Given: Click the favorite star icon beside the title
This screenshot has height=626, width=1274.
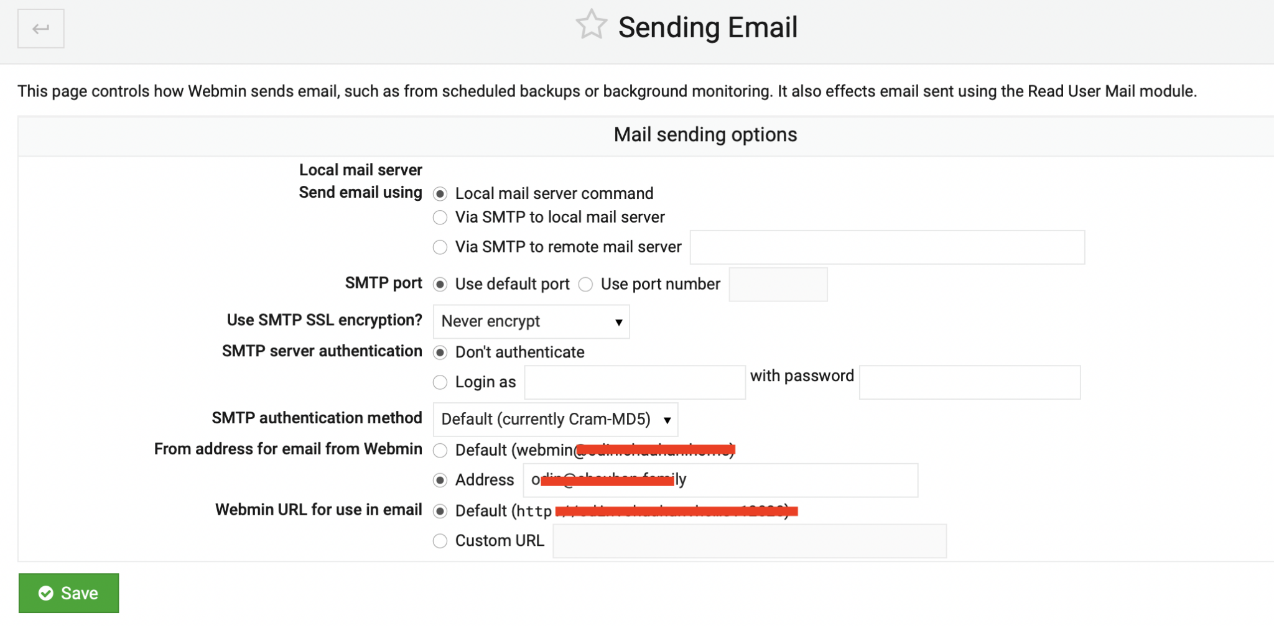Looking at the screenshot, I should pyautogui.click(x=590, y=25).
